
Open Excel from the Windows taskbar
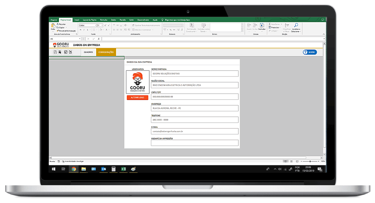pos(124,169)
